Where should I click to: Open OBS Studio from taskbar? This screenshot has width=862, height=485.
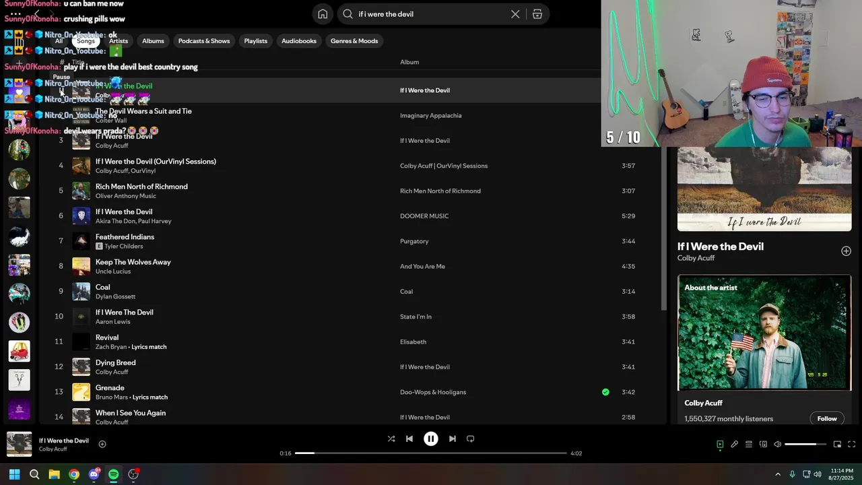click(133, 474)
